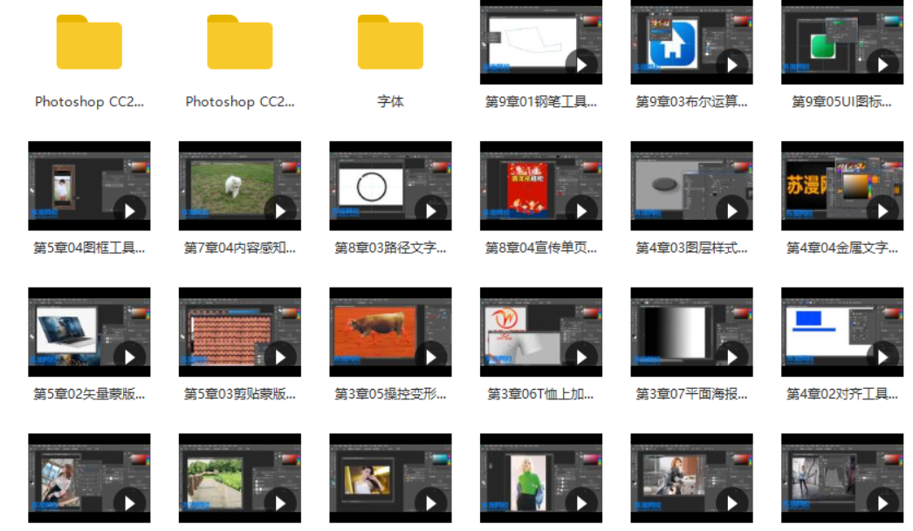
Task: Select gray oval thumbnail 第4章03图层样式
Action: 692,186
